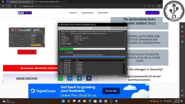The width and height of the screenshot is (185, 104).
Task: Click Pause button in download dialog
Action: (105, 52)
